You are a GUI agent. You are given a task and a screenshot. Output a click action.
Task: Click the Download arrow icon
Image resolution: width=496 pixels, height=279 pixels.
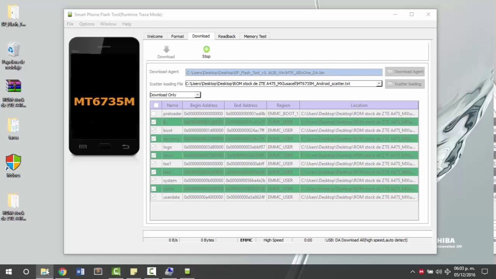(x=166, y=49)
